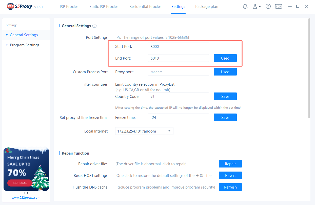Open the CDK redeem icon

click(x=279, y=7)
